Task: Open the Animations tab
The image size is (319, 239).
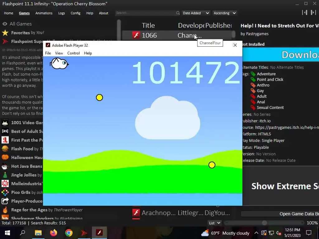Action: pos(44,13)
